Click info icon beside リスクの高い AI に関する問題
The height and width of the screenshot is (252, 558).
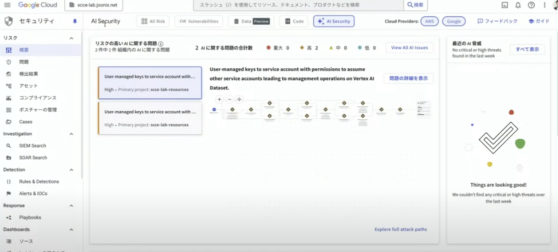161,43
